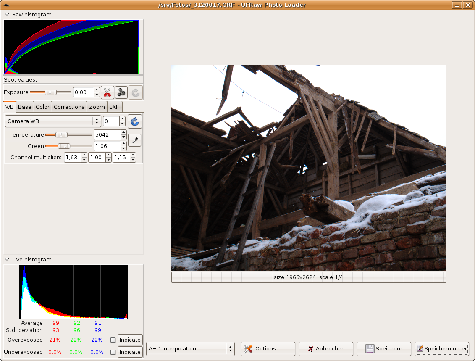Image resolution: width=475 pixels, height=361 pixels.
Task: Click the gears auto-exposure icon
Action: [x=121, y=92]
